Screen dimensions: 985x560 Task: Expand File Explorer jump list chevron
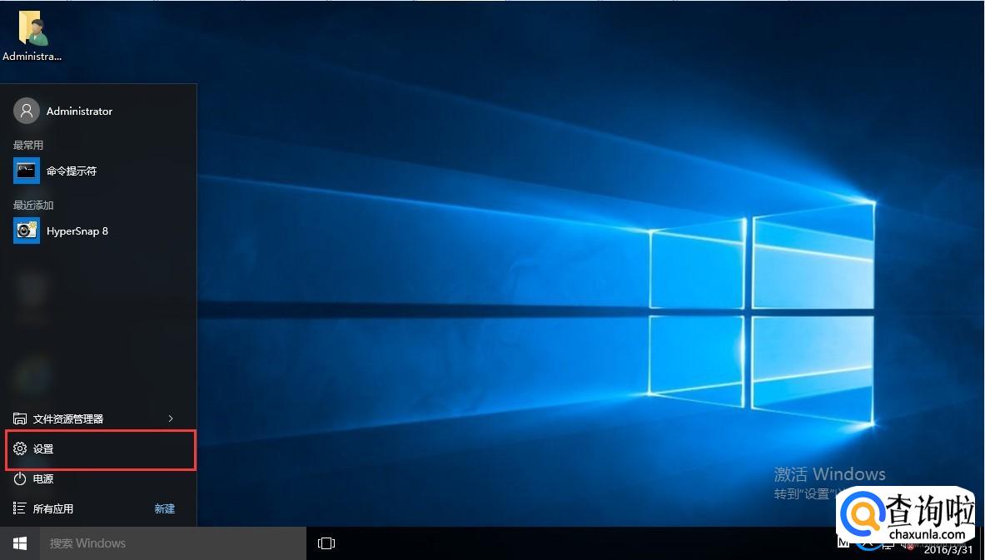click(171, 419)
